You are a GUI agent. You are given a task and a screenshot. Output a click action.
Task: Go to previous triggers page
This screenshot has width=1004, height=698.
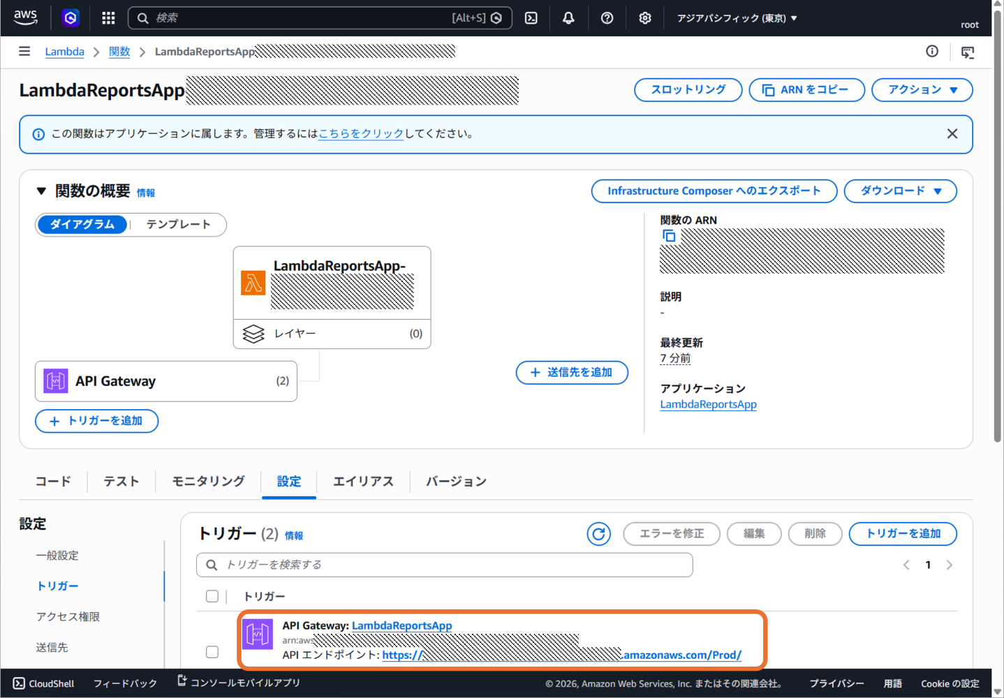click(x=906, y=565)
